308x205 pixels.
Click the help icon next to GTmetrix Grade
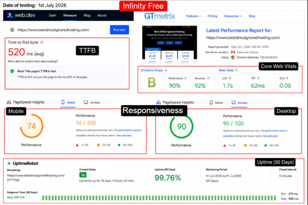(x=166, y=70)
